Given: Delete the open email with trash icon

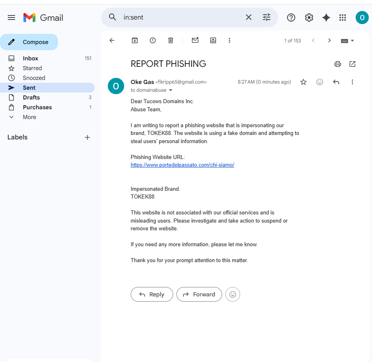Looking at the screenshot, I should click(171, 40).
